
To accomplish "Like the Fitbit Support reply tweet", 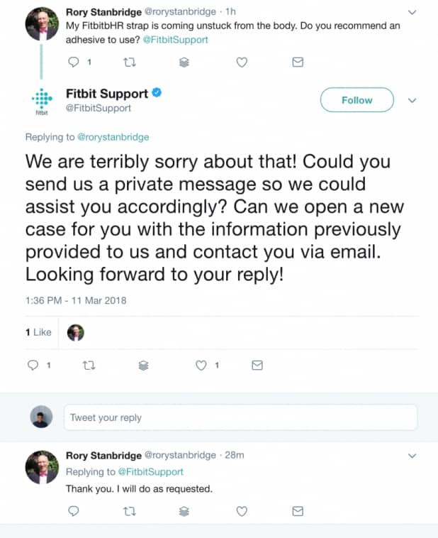I will point(201,366).
